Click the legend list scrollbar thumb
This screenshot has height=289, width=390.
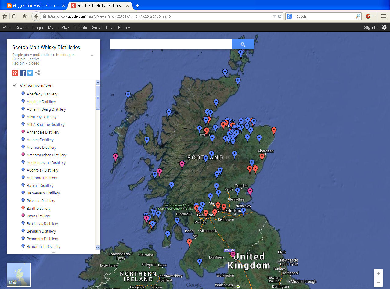click(98, 98)
